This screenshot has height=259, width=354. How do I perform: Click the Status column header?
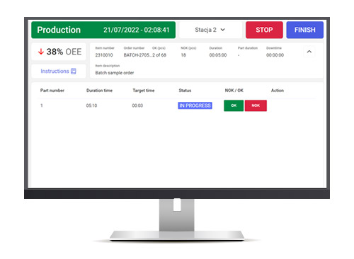point(185,91)
